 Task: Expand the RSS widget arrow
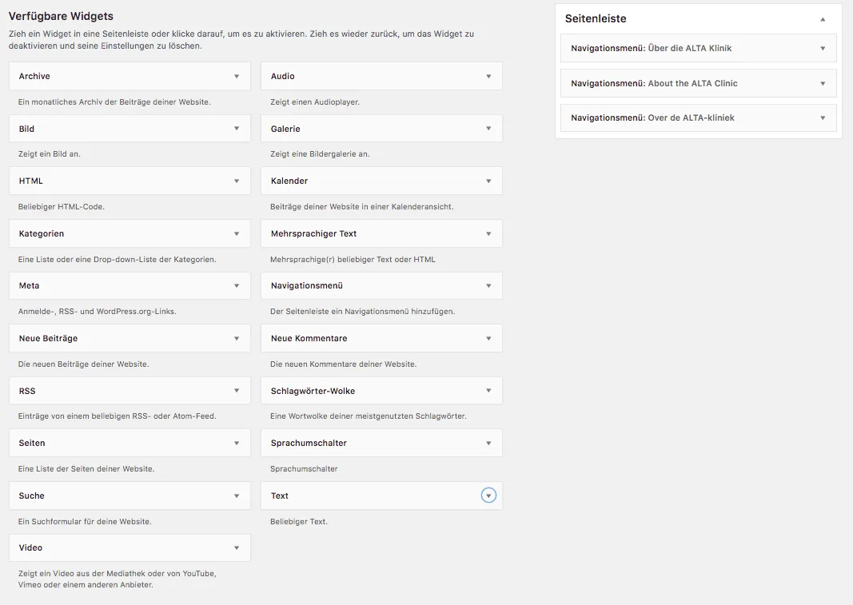[x=237, y=391]
